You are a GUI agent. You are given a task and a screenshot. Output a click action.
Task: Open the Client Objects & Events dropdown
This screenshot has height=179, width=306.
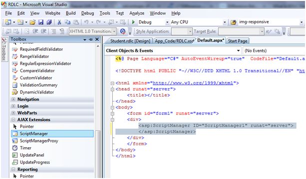click(238, 51)
